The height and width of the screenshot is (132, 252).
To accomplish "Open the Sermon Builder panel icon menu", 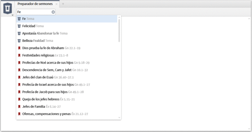I will (x=8, y=8).
